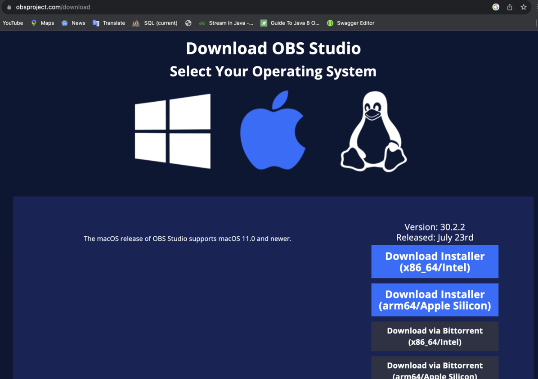Open the Maps bookmark
538x379 pixels.
[x=43, y=23]
